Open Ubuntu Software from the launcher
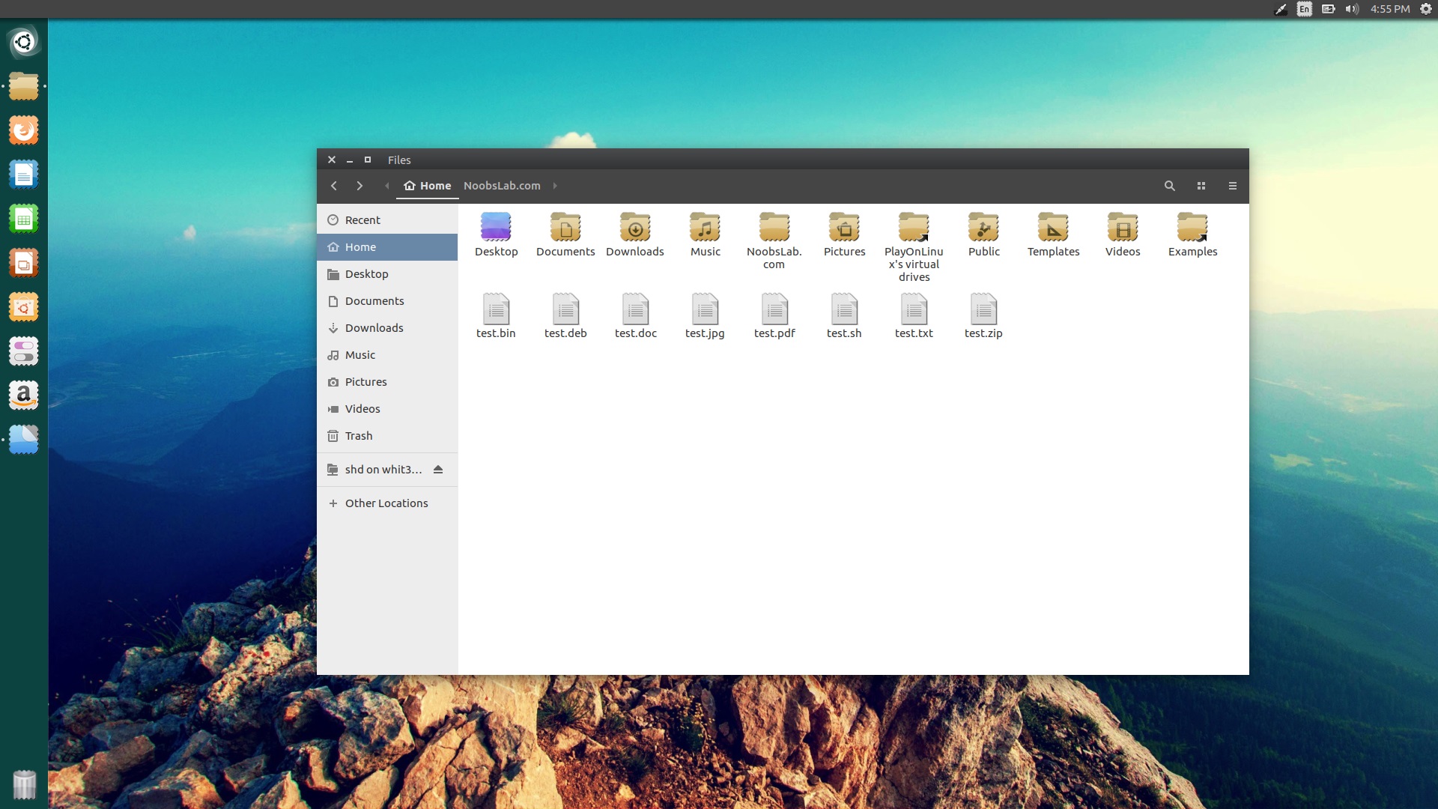Image resolution: width=1438 pixels, height=809 pixels. pyautogui.click(x=24, y=306)
